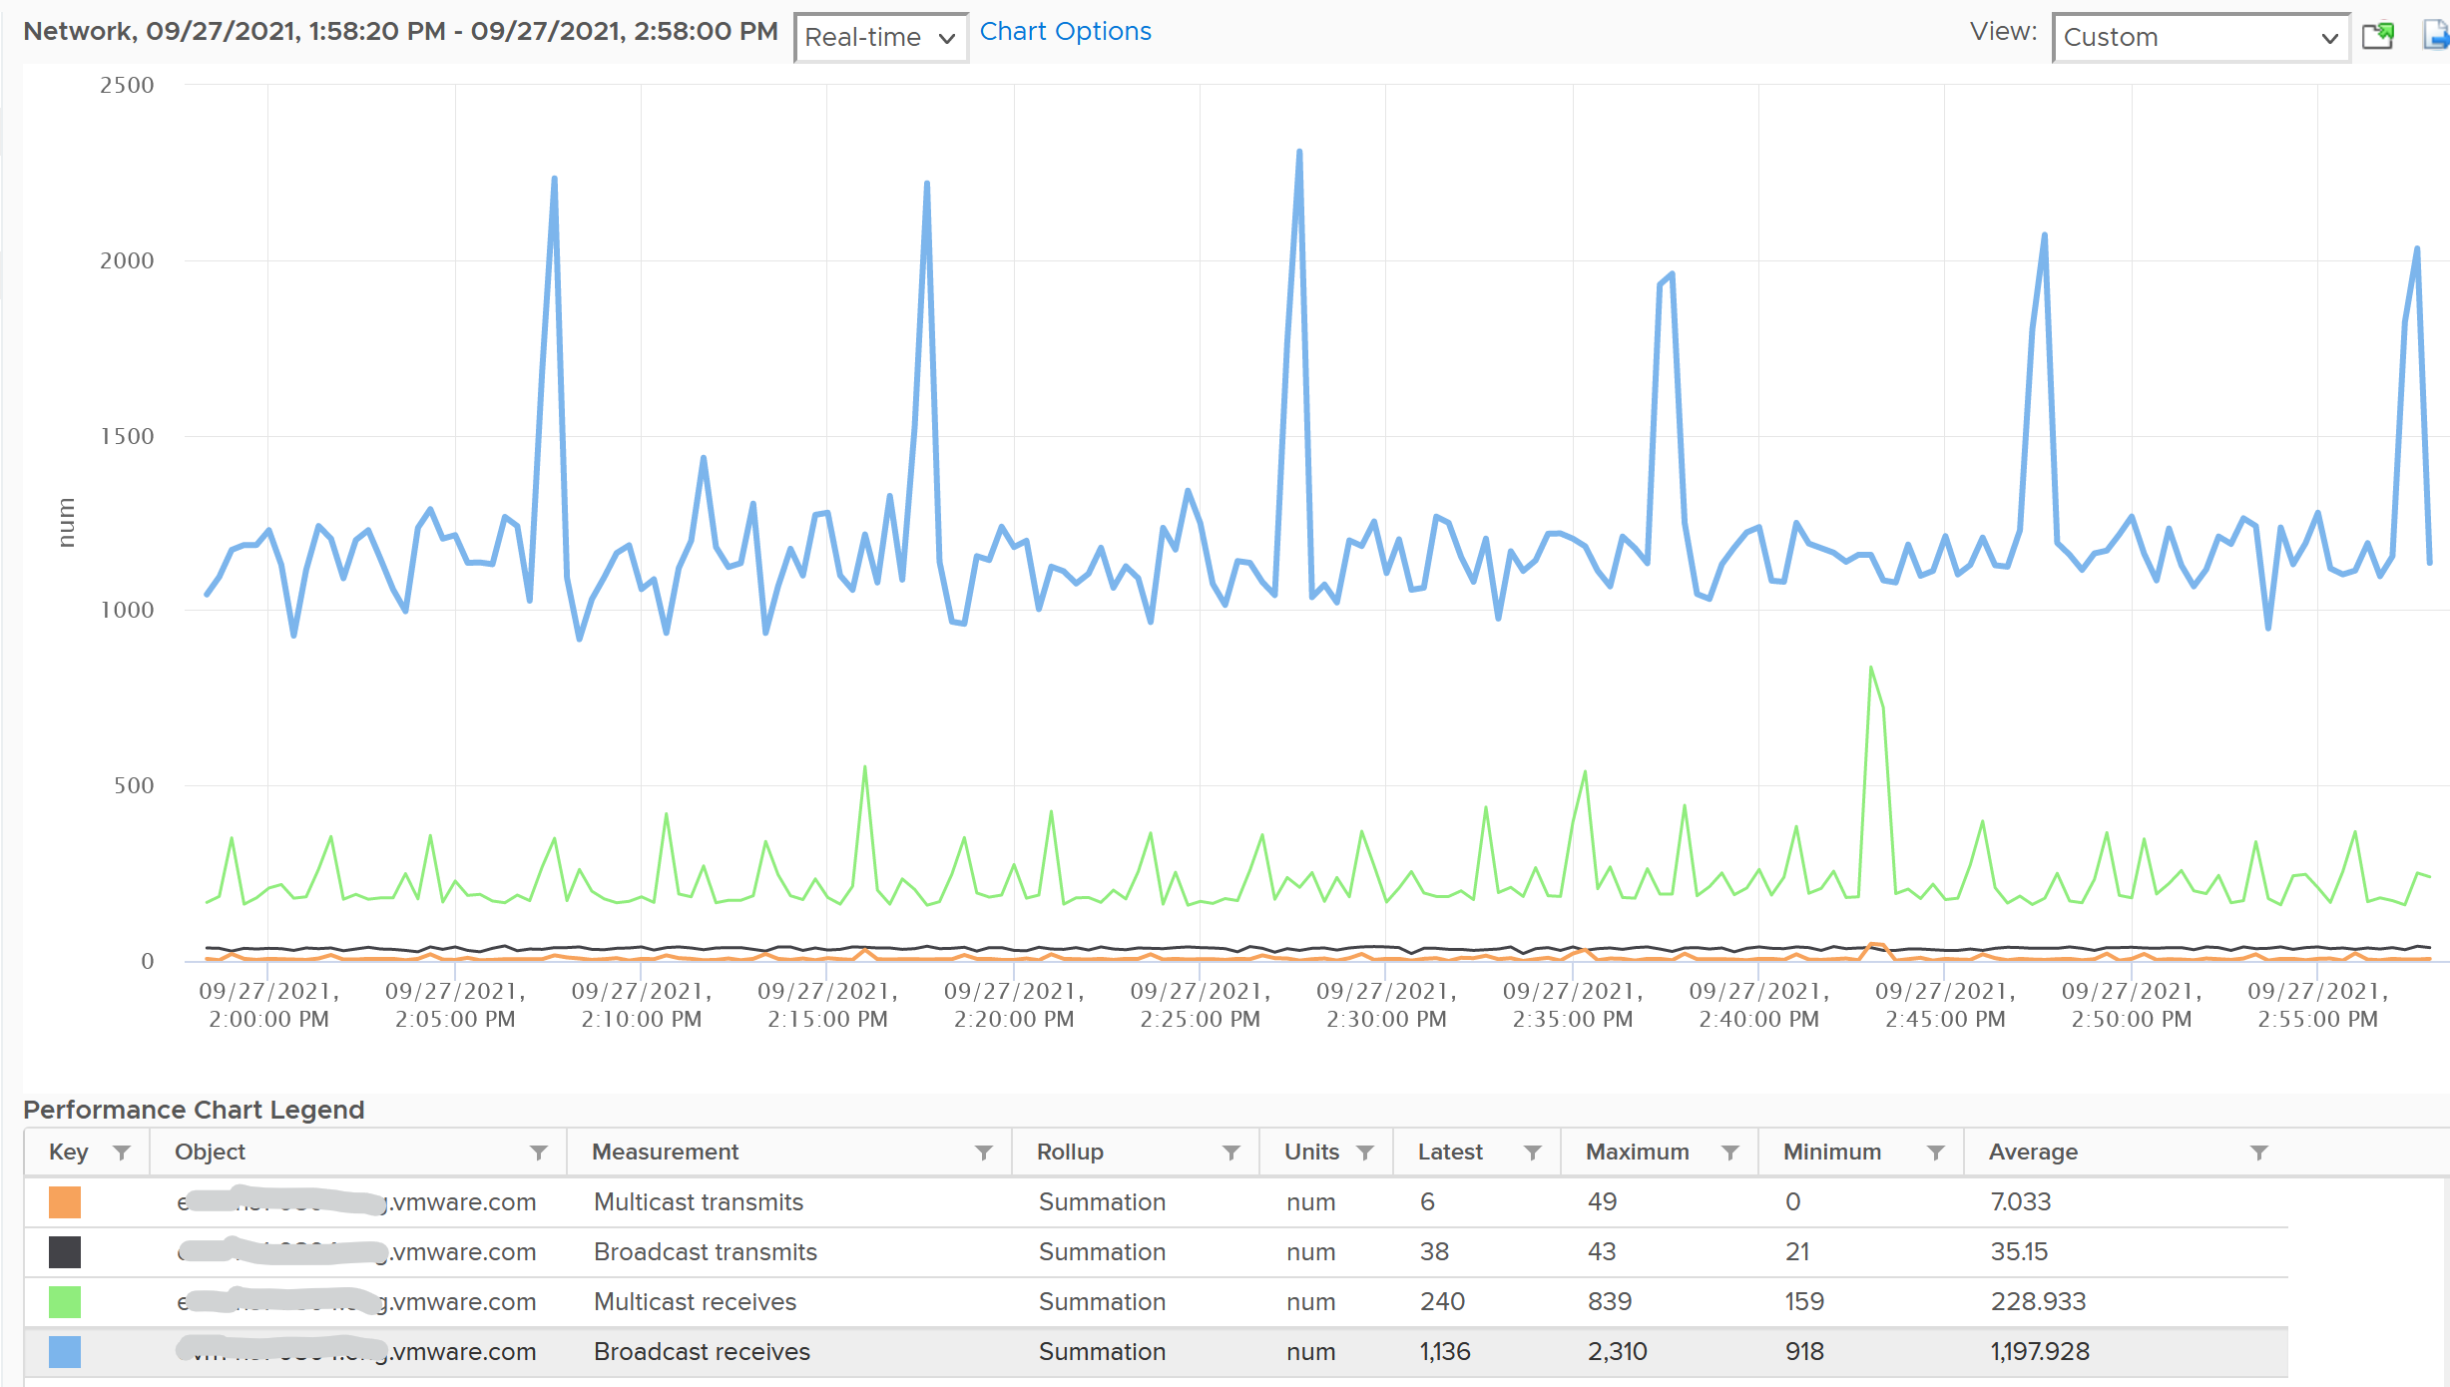Click the average value 35.15

click(2019, 1252)
